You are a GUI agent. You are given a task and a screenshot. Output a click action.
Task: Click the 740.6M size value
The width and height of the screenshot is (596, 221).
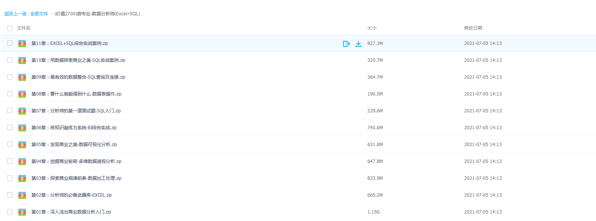375,128
